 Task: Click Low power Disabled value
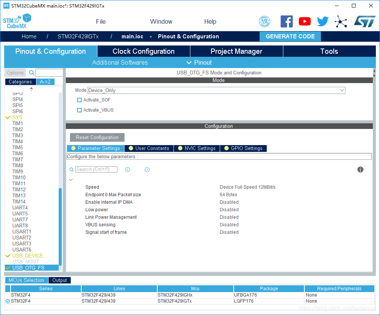pyautogui.click(x=229, y=209)
